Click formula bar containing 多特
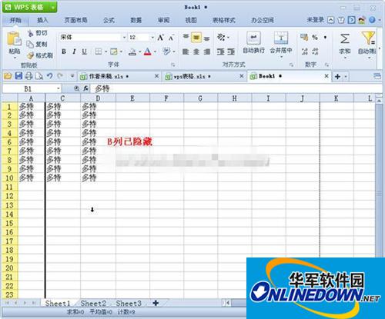 coord(236,89)
